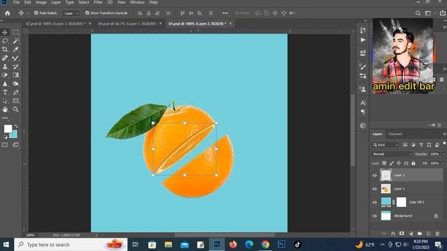
Task: Hide Color Fill 1 layer visibility
Action: tap(374, 202)
